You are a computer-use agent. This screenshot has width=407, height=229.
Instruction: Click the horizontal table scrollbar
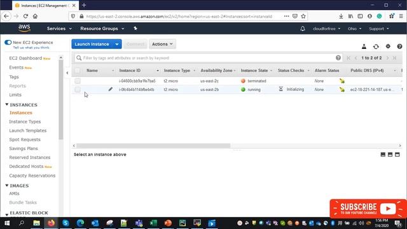click(153, 146)
